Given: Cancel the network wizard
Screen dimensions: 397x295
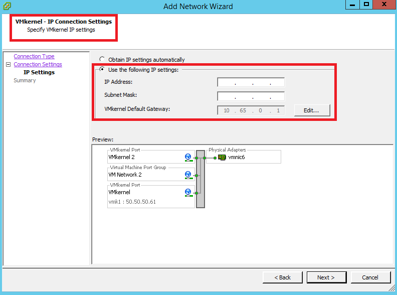Looking at the screenshot, I should tap(370, 277).
